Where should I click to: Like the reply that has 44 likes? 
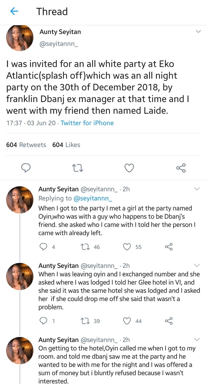pos(127,321)
